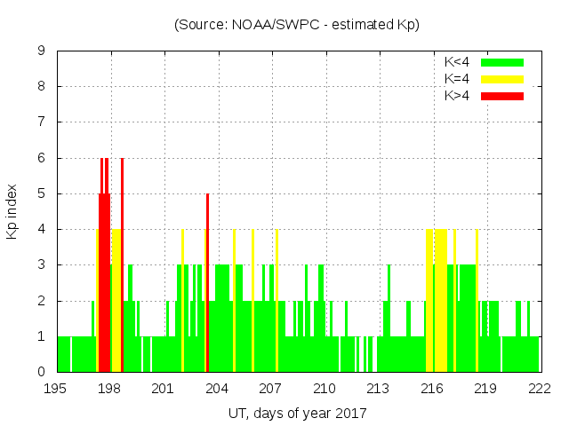
Task: Click y-axis tick label 5
Action: (x=42, y=193)
